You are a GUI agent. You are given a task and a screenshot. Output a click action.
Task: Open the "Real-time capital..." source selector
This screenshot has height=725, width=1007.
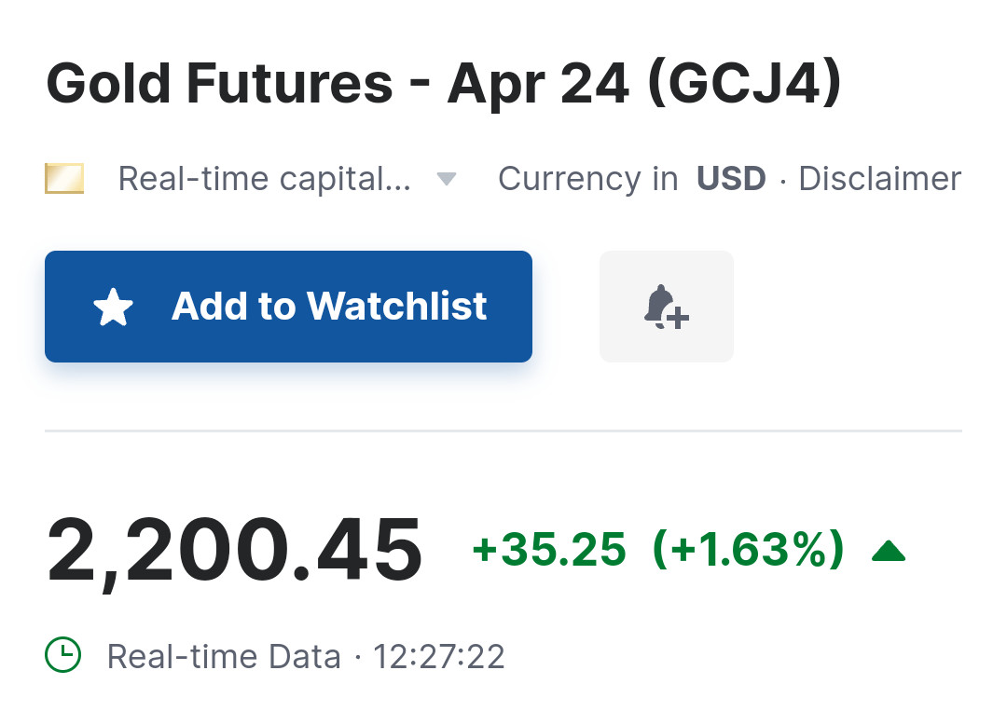264,178
